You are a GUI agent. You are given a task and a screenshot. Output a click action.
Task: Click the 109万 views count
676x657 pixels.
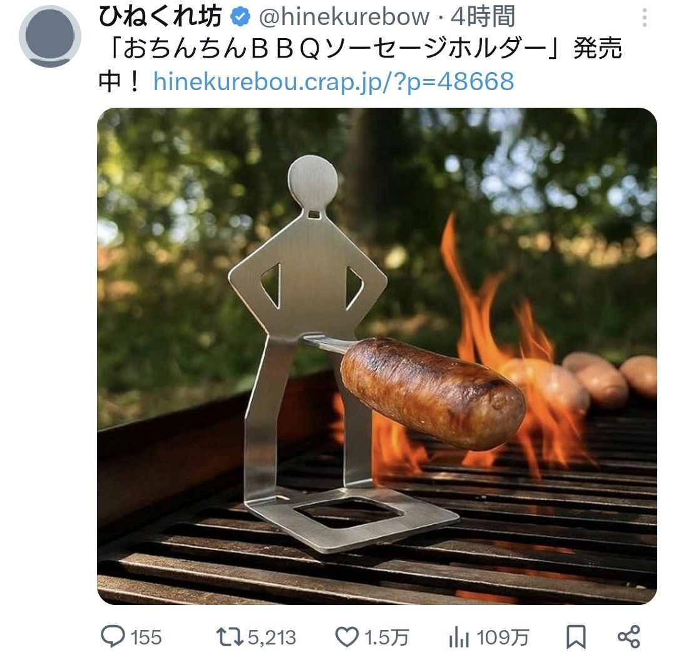(x=503, y=638)
